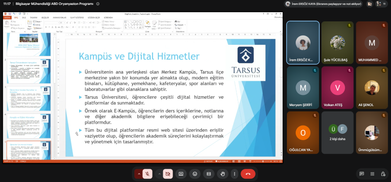Screen dimensions: 391x182
Task: Select Volkan ATEŞ participant tile
Action: 337,88
